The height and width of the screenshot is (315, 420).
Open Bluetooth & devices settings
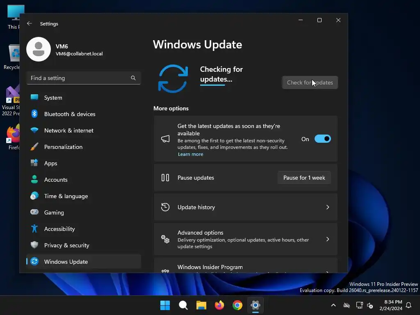(84, 114)
